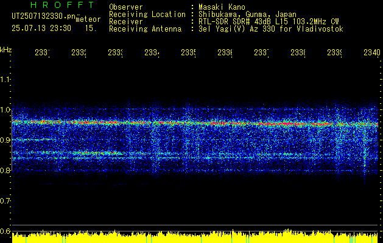
Task: Click the "Receiver" field label
Action: pyautogui.click(x=126, y=22)
